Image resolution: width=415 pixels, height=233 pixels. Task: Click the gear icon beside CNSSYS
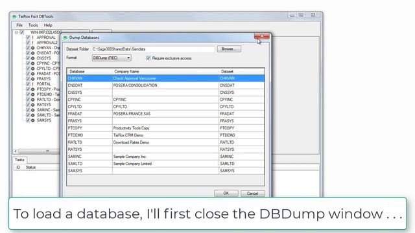pos(33,58)
